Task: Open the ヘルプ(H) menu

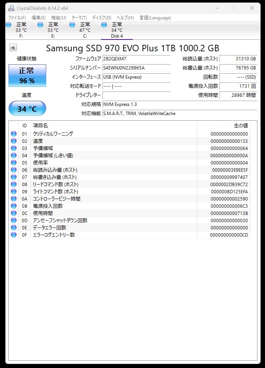Action: pyautogui.click(x=125, y=18)
